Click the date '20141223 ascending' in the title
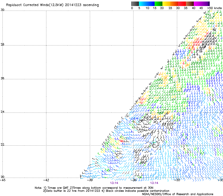Image resolution: width=223 pixels, height=196 pixels. pyautogui.click(x=82, y=5)
